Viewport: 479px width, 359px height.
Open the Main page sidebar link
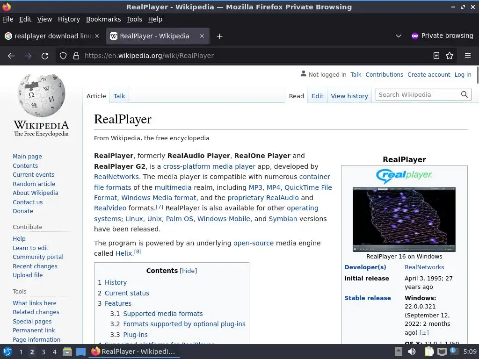tap(27, 157)
